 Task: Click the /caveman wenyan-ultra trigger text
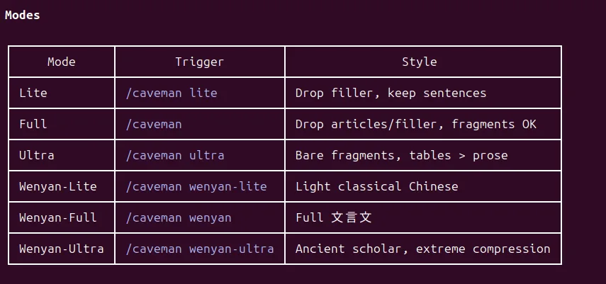199,249
